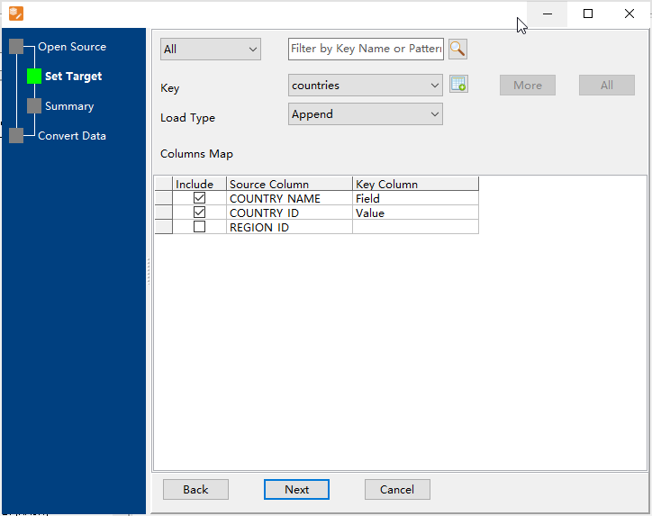Uncheck Include for COUNTRY NAME row
This screenshot has height=516, width=652.
199,198
